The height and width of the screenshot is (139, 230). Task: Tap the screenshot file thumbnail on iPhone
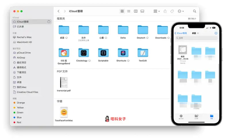[x=183, y=50]
